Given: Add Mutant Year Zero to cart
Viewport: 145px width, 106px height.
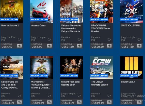Looking at the screenshot, I should point(79,102).
